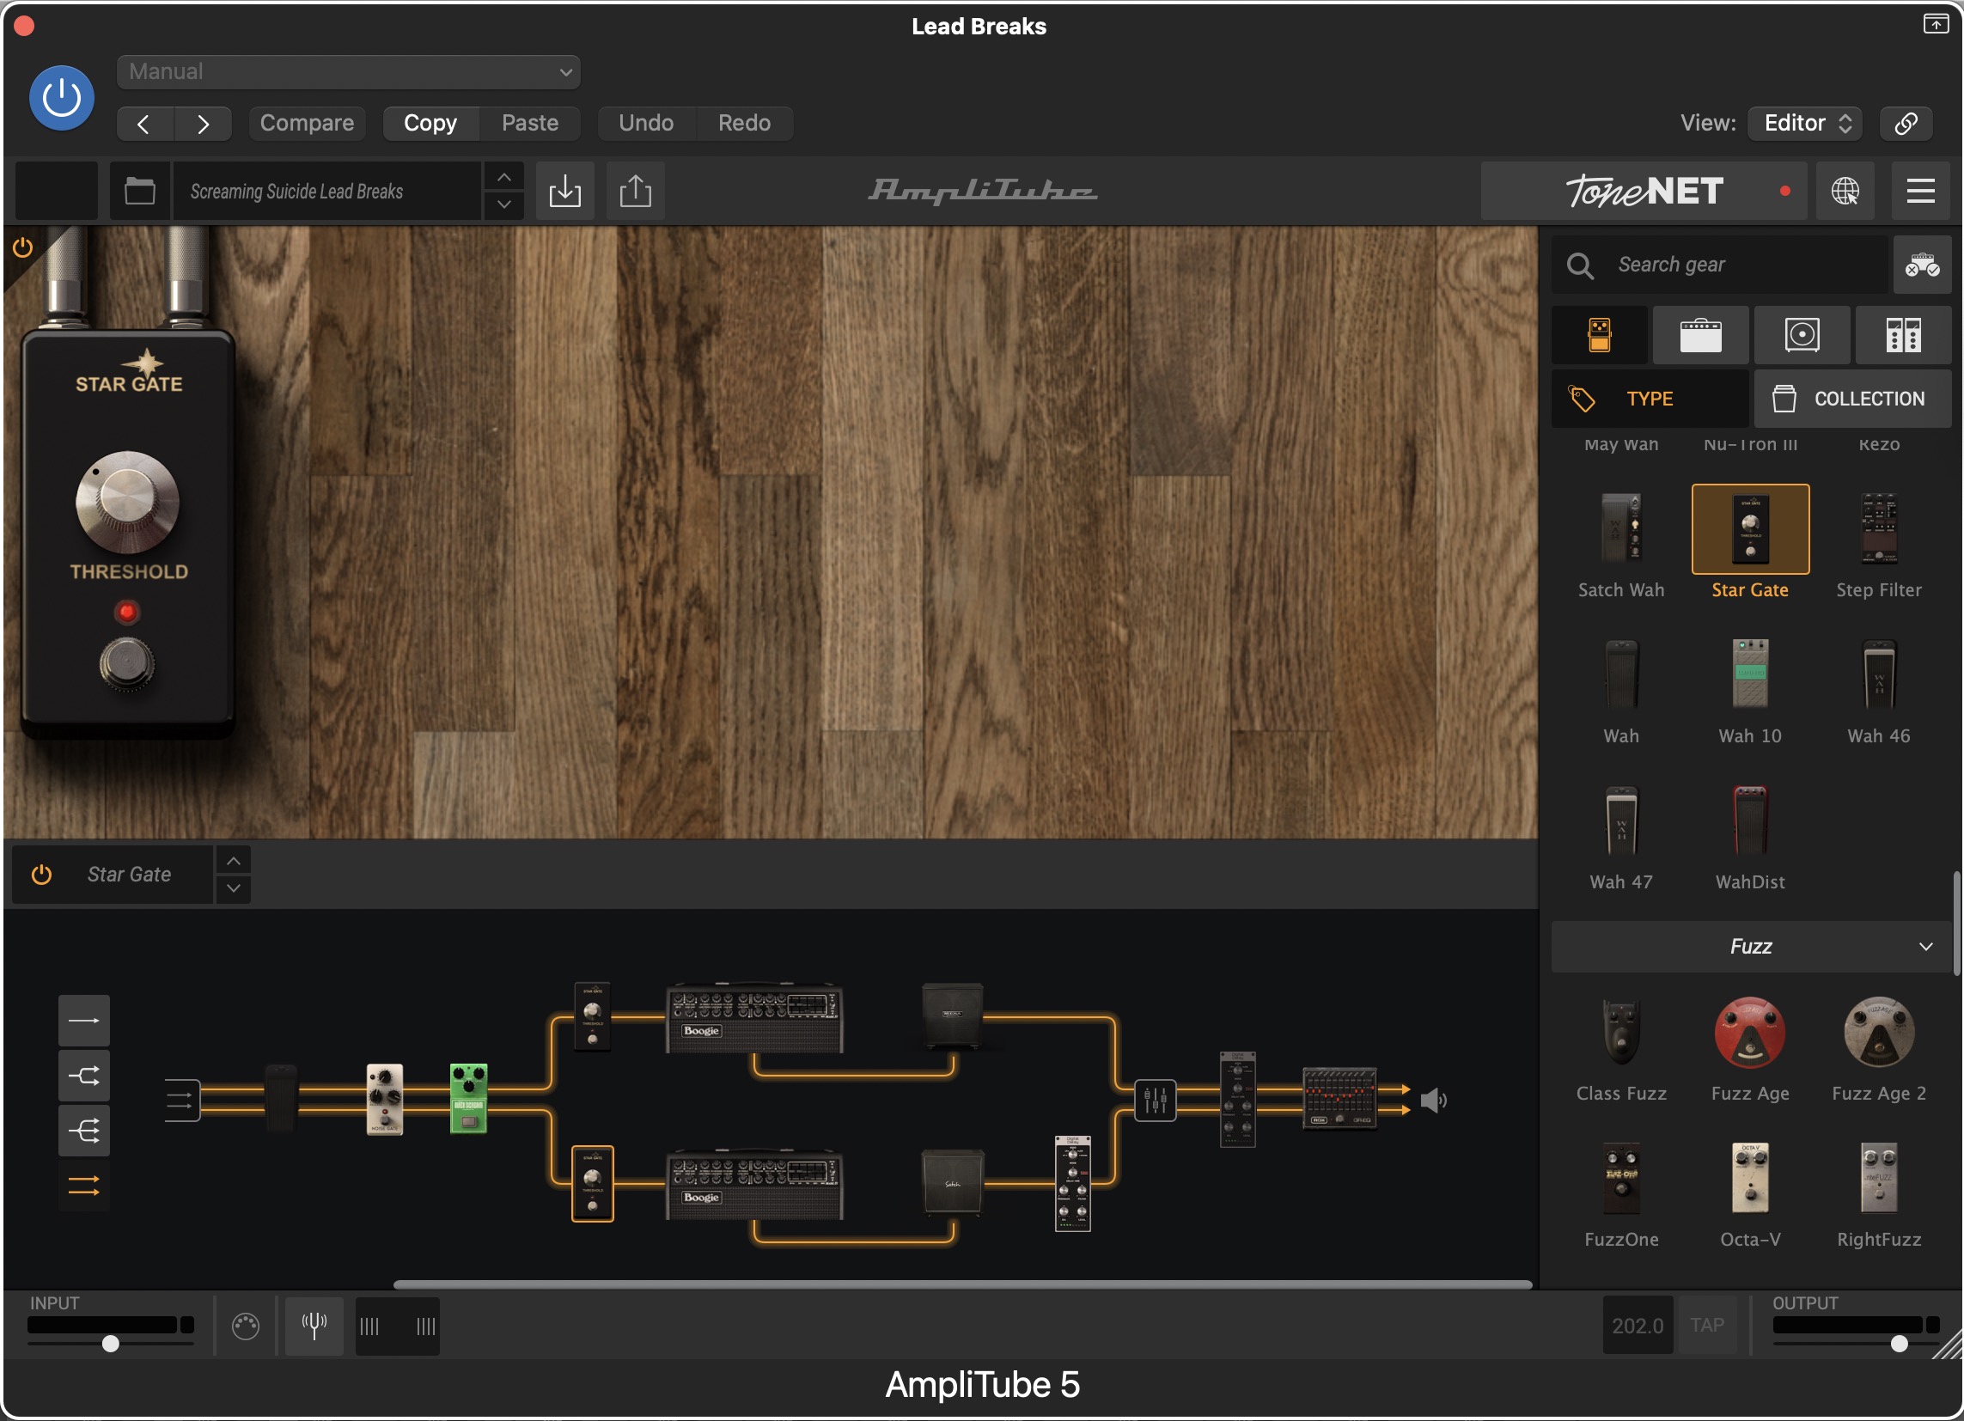The height and width of the screenshot is (1421, 1964).
Task: Click the Search gear field
Action: 1720,264
